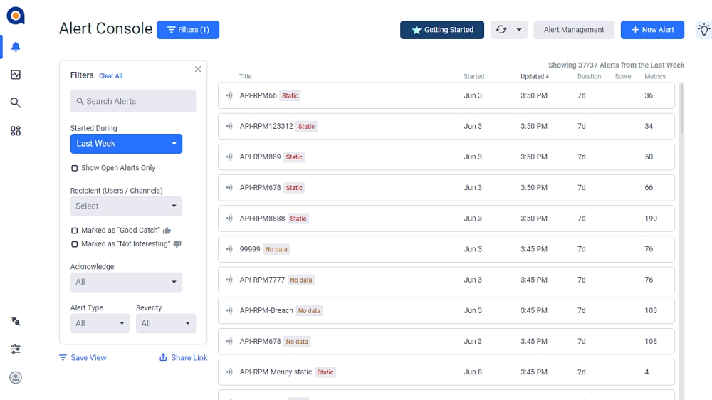Image resolution: width=712 pixels, height=400 pixels.
Task: Open the Alert Type dropdown
Action: tap(100, 323)
